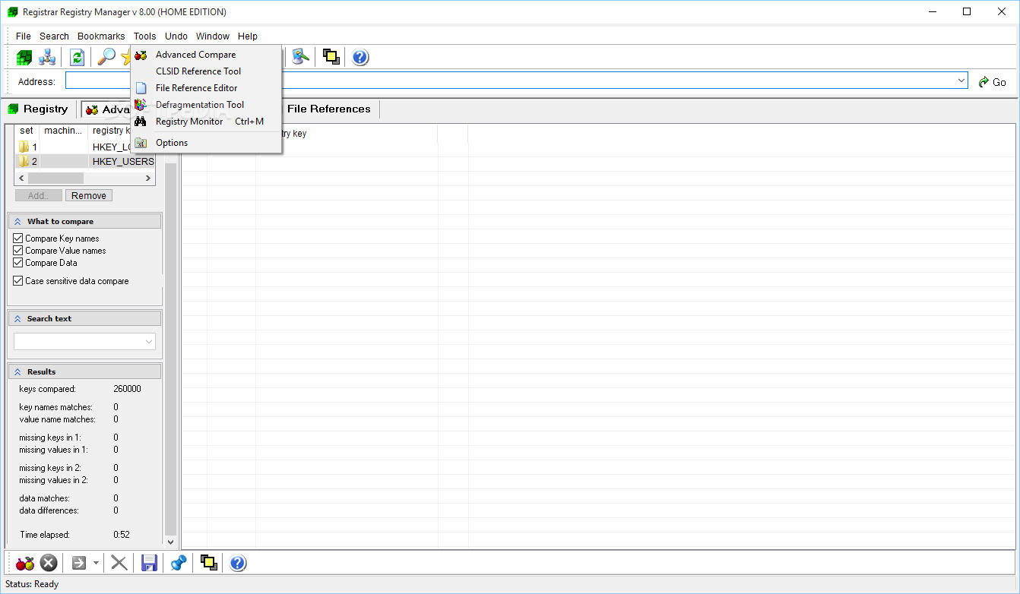Open the Search menu
The height and width of the screenshot is (594, 1020).
point(55,36)
